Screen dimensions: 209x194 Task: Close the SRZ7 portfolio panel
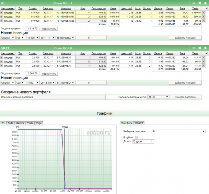click(x=200, y=48)
